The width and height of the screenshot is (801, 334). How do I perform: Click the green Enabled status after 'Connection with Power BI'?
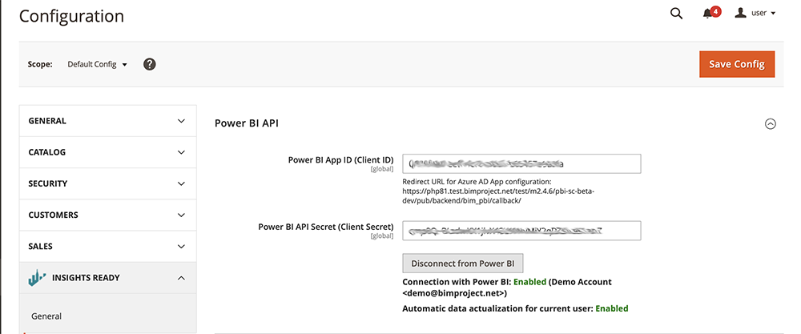(529, 282)
